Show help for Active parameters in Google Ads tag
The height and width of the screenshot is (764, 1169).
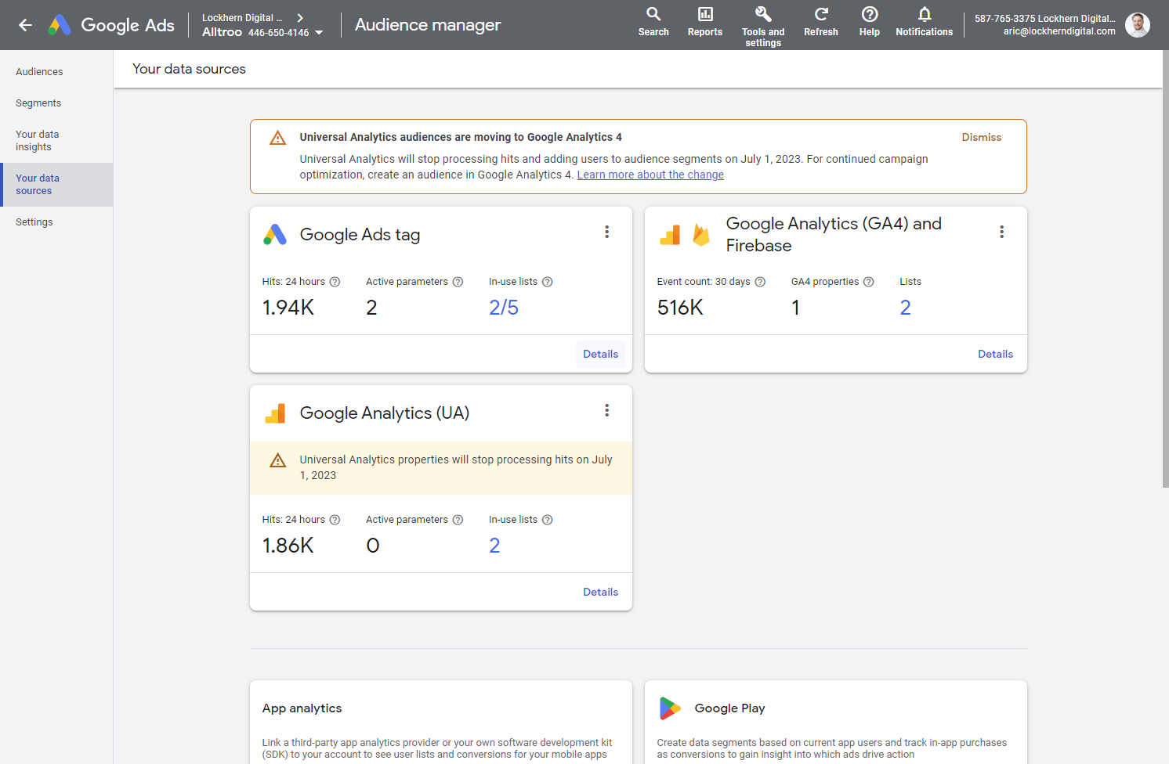(x=458, y=282)
